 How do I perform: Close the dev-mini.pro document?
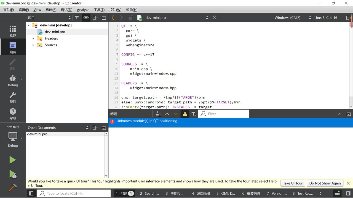pos(215,18)
